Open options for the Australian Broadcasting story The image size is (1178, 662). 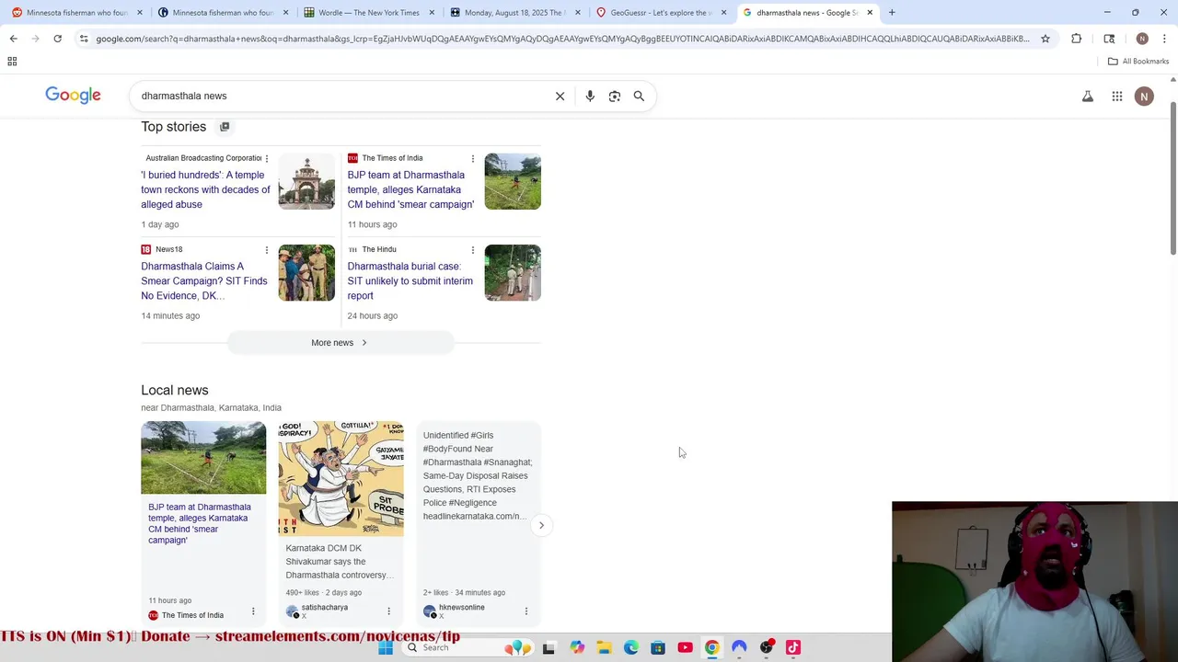coord(267,159)
